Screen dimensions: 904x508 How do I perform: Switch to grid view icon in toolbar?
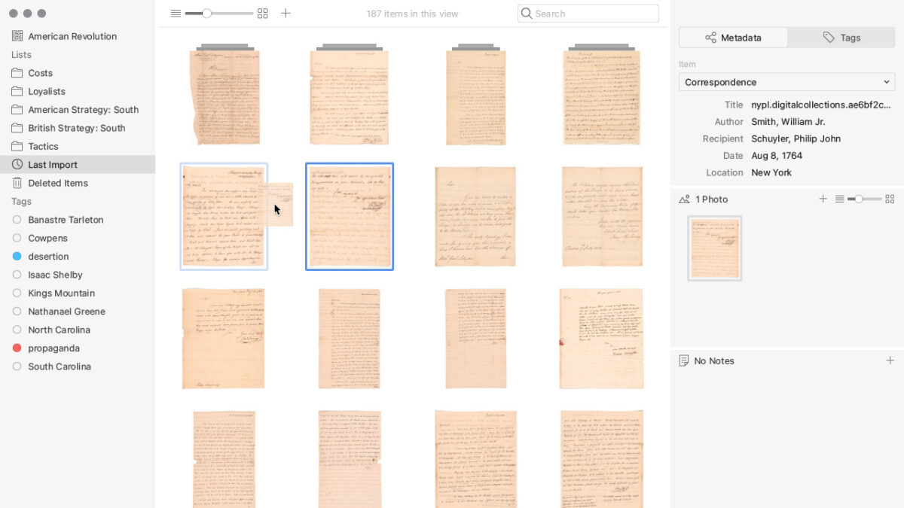[262, 14]
